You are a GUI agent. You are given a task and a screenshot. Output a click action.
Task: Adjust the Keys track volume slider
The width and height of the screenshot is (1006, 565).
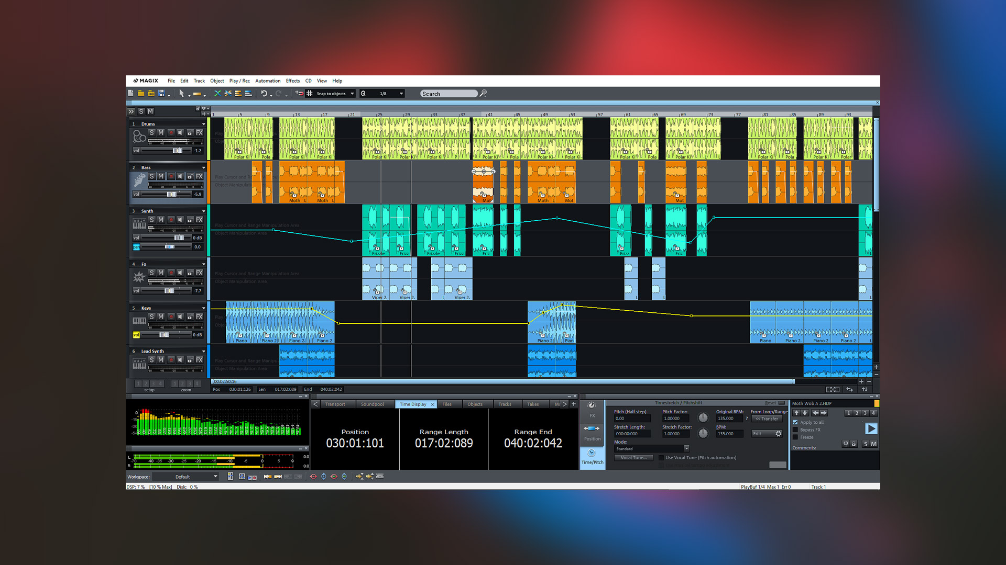pyautogui.click(x=163, y=334)
